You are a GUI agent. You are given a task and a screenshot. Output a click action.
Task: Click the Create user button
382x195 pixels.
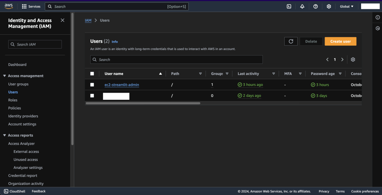point(341,41)
